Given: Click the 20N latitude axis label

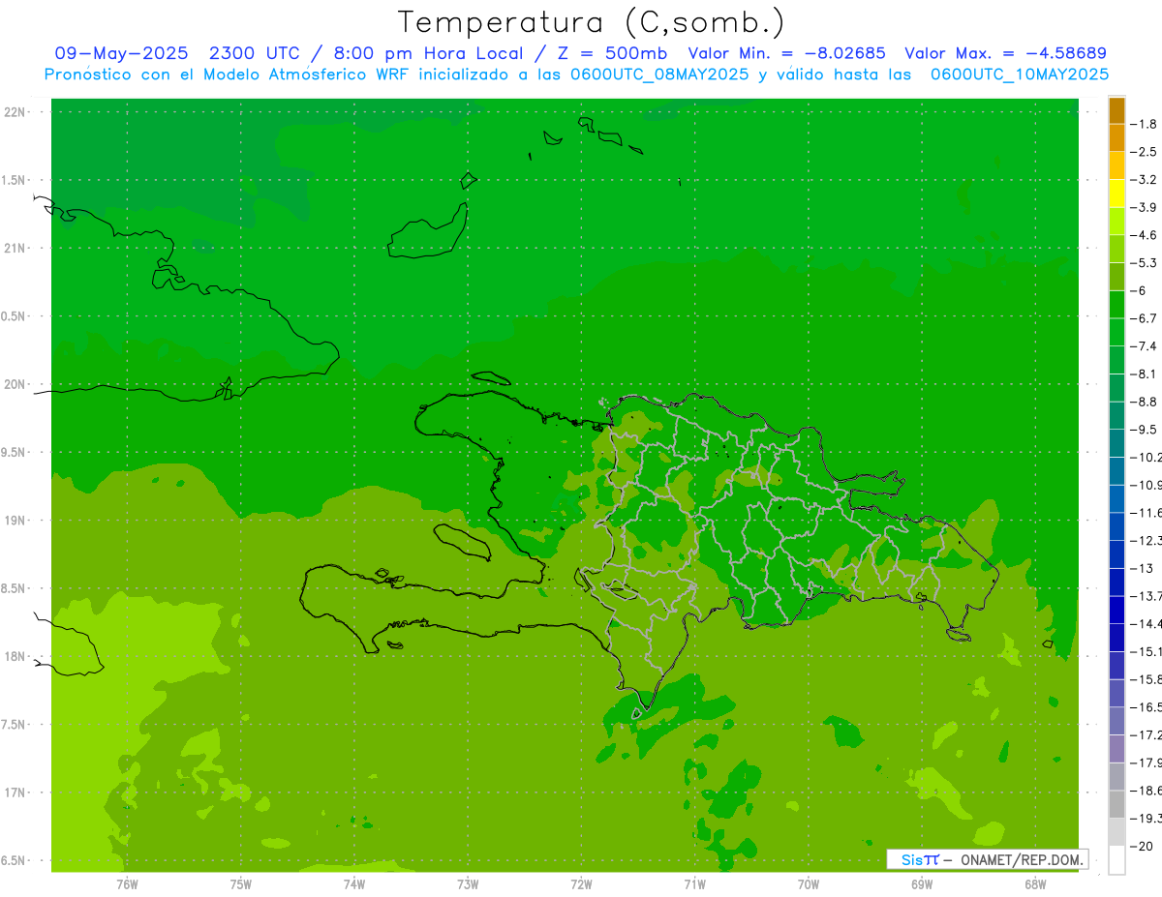Looking at the screenshot, I should (x=15, y=384).
